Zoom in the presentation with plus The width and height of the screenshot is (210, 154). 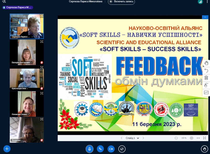pyautogui.click(x=192, y=138)
